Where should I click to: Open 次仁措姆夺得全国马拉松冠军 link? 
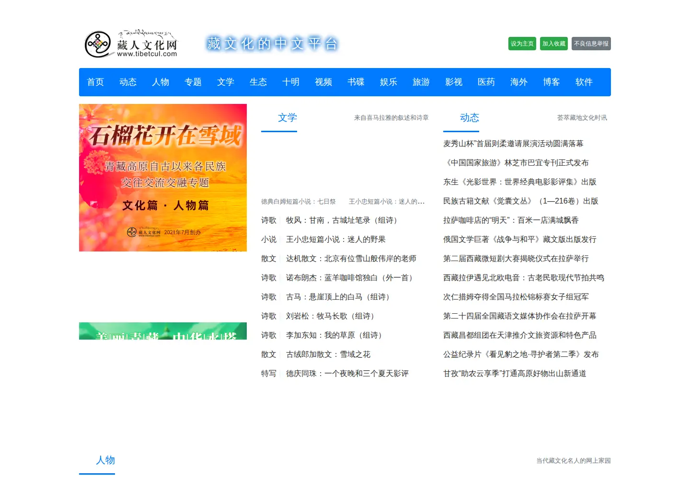pos(516,297)
